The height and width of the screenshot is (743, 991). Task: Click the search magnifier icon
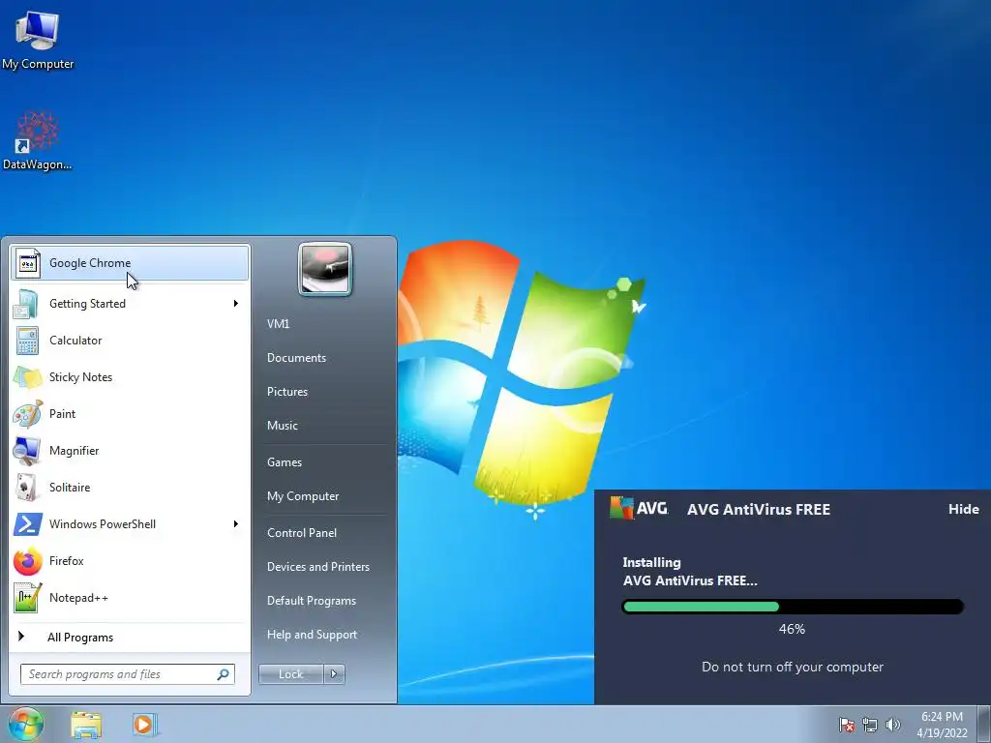224,674
